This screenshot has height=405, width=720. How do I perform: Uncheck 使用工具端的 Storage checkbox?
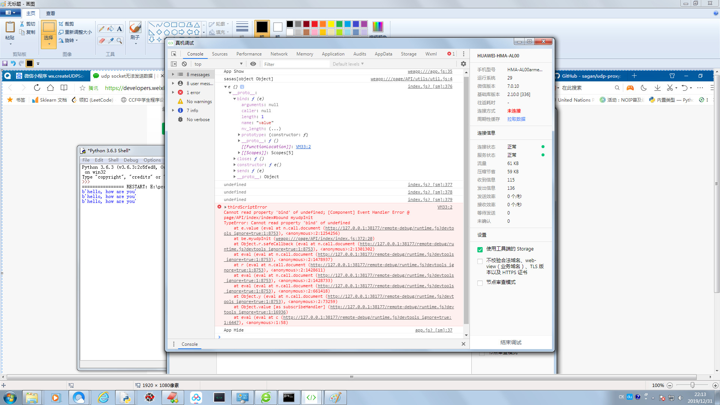(480, 249)
